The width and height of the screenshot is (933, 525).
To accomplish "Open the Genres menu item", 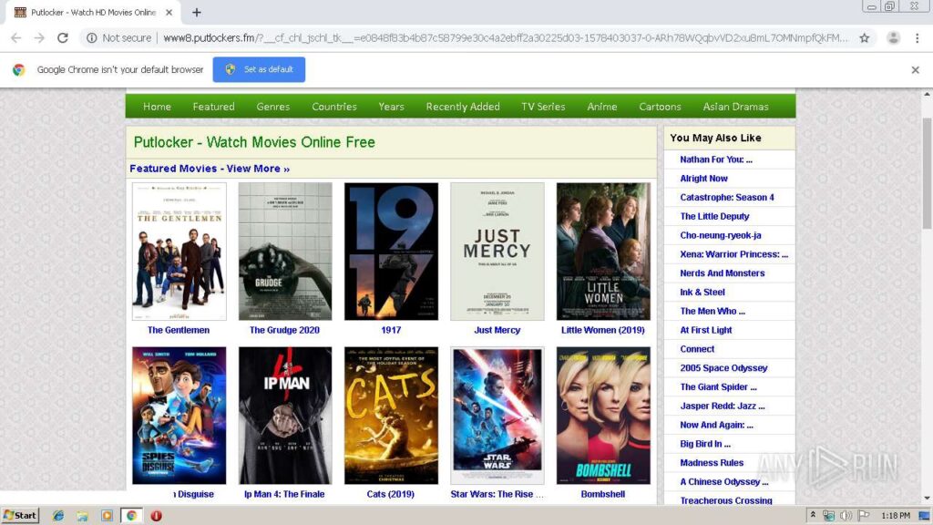I will [x=272, y=107].
